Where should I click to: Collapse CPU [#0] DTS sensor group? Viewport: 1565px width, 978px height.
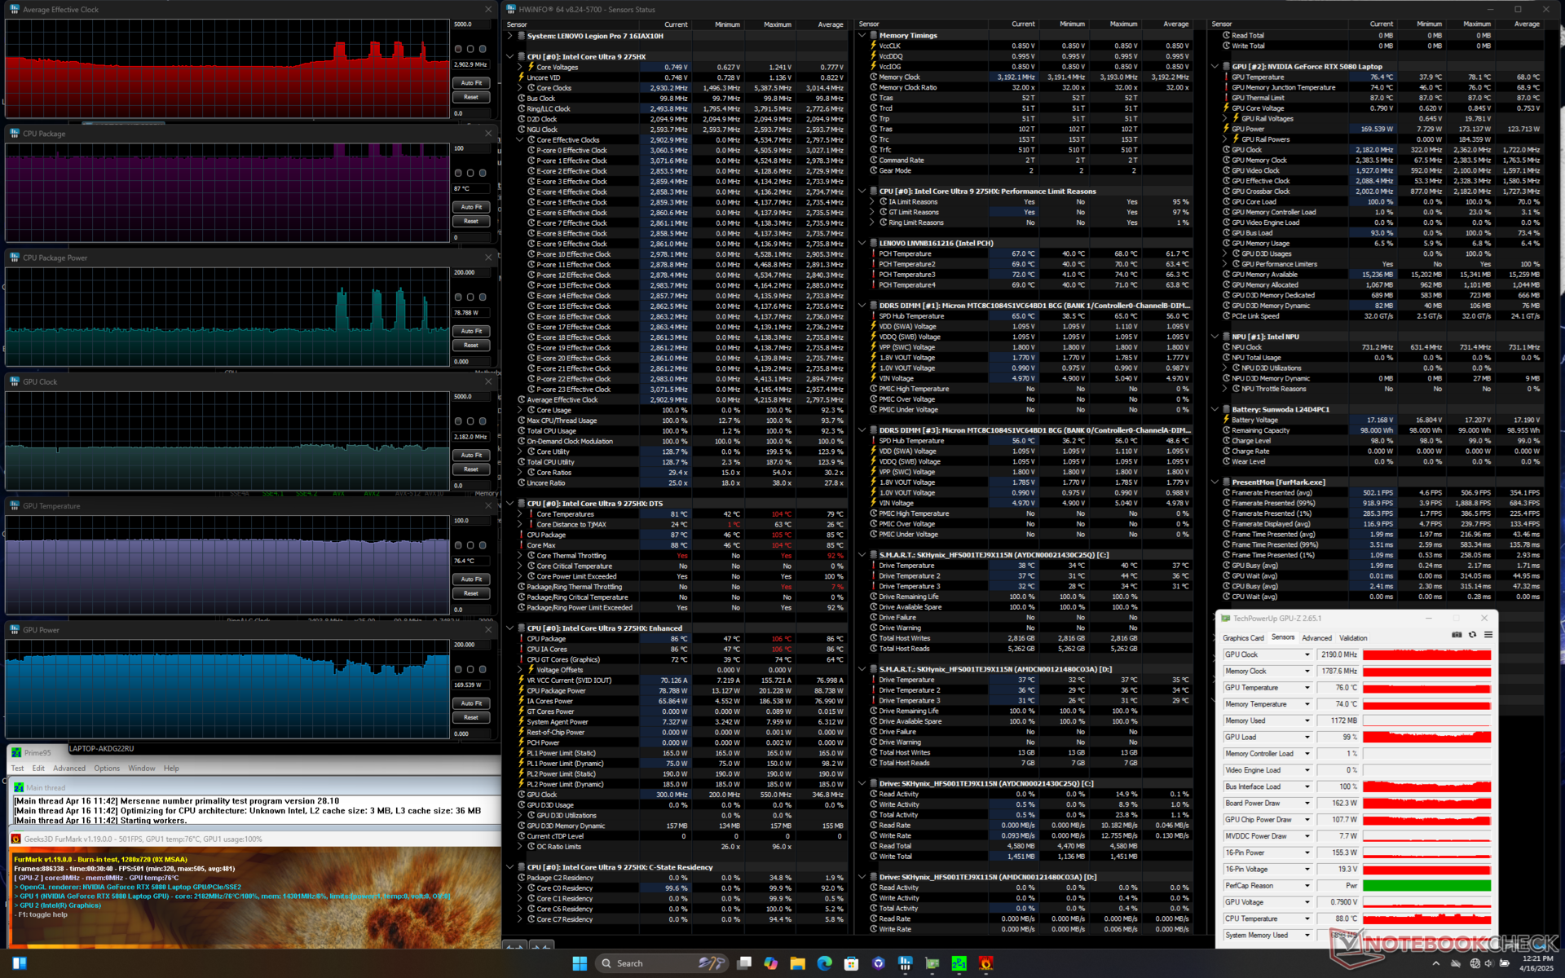510,504
